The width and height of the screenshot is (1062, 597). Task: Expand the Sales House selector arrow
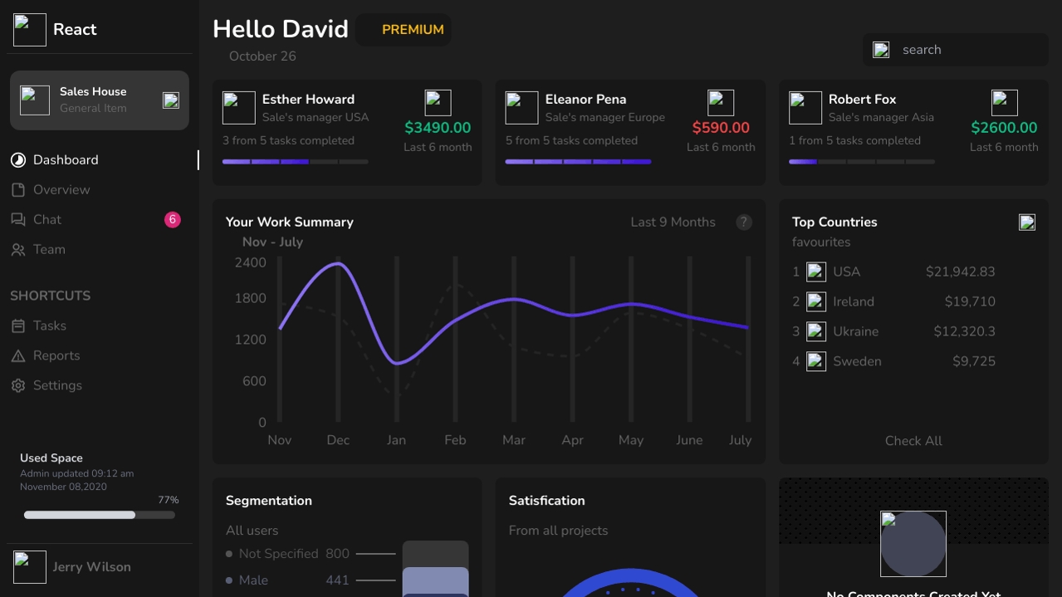(171, 100)
